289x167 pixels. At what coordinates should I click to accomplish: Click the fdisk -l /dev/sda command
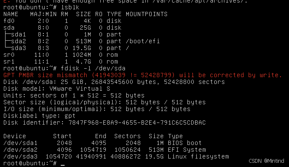(93, 68)
